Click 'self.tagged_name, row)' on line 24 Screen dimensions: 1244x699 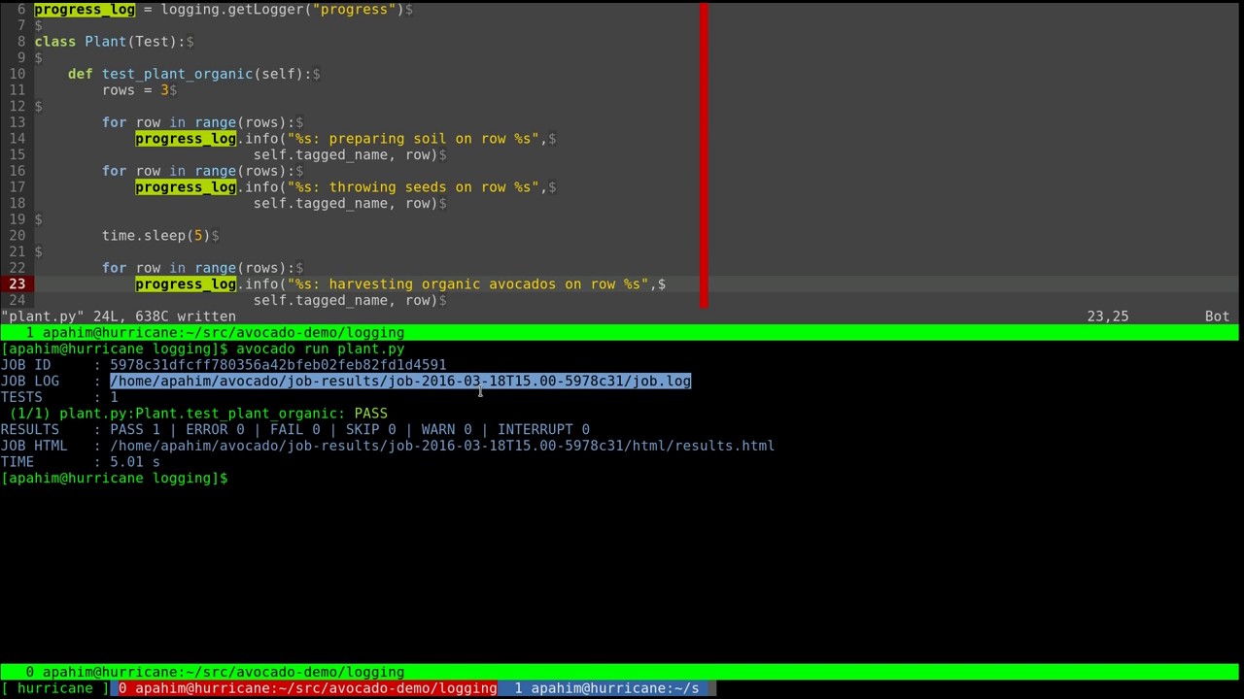coord(345,301)
